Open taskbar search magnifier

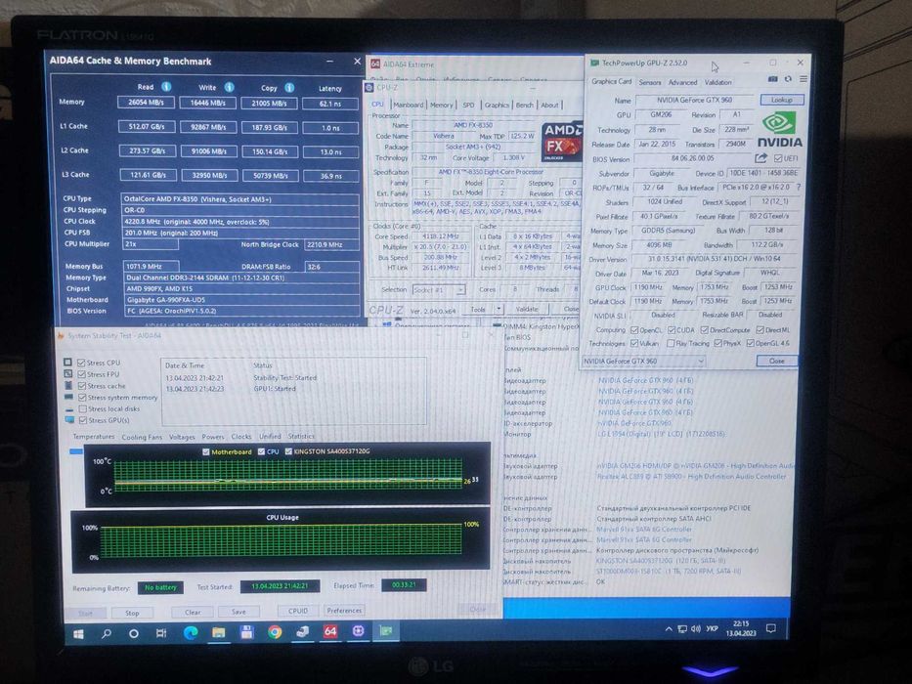click(107, 633)
